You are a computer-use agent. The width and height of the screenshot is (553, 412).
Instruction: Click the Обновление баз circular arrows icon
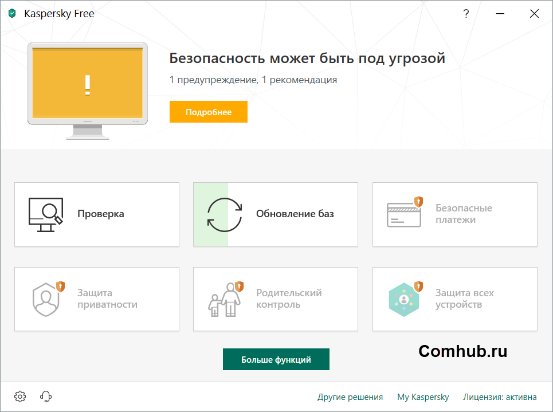click(225, 214)
